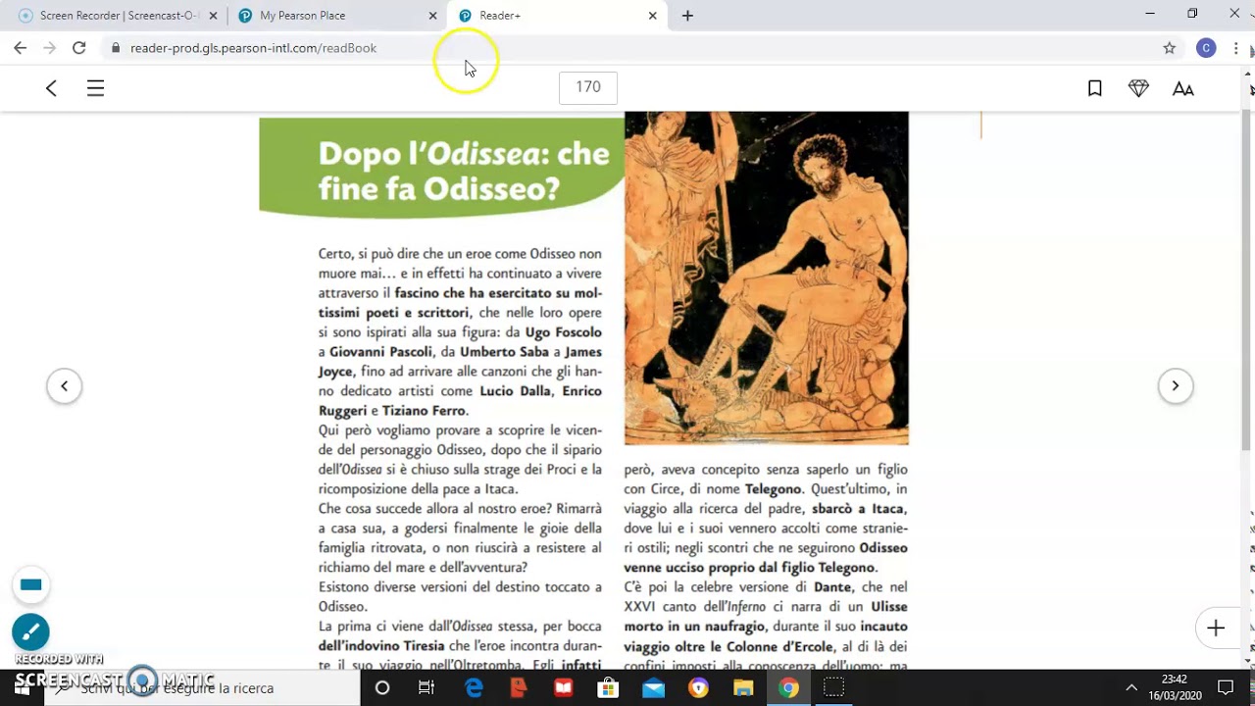Click the bold name 'Ugo Foscolo'
Screen dimensions: 1255x706
[564, 332]
